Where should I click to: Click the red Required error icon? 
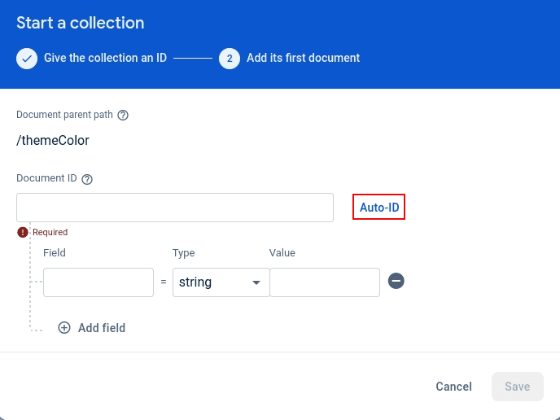tap(23, 232)
